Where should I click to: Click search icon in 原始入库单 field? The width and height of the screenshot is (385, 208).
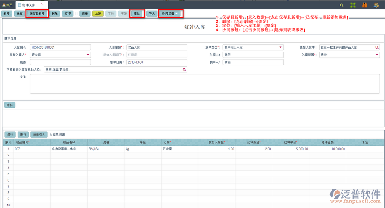tap(377, 47)
